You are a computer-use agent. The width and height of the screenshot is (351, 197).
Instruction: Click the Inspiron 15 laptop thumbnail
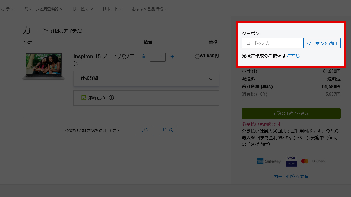pyautogui.click(x=44, y=66)
